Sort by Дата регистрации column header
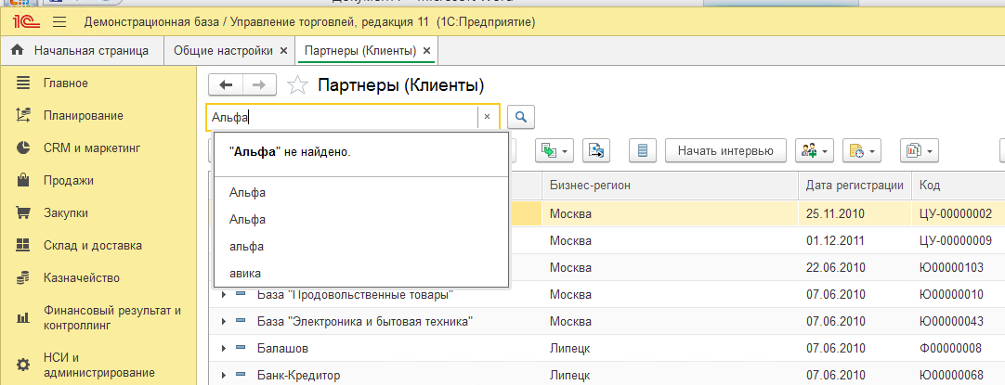This screenshot has height=385, width=1005. pyautogui.click(x=855, y=186)
